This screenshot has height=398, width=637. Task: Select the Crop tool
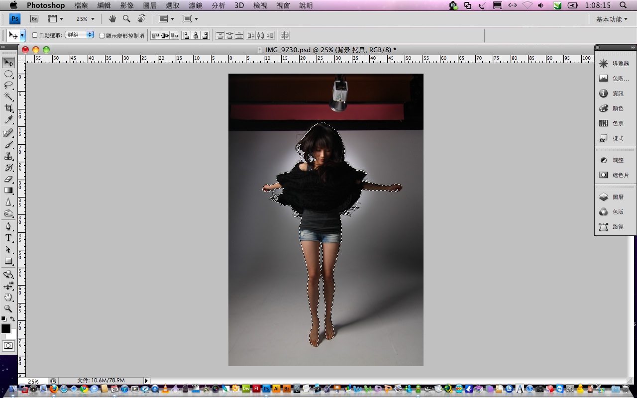point(8,108)
